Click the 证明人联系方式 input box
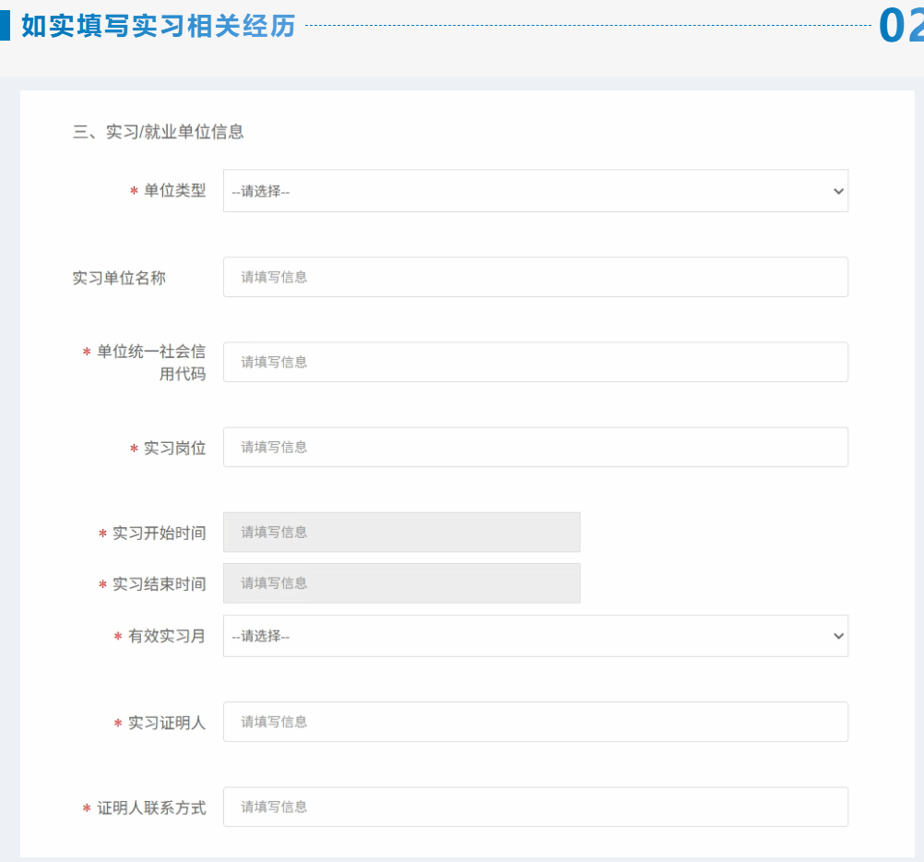924x862 pixels. click(535, 807)
